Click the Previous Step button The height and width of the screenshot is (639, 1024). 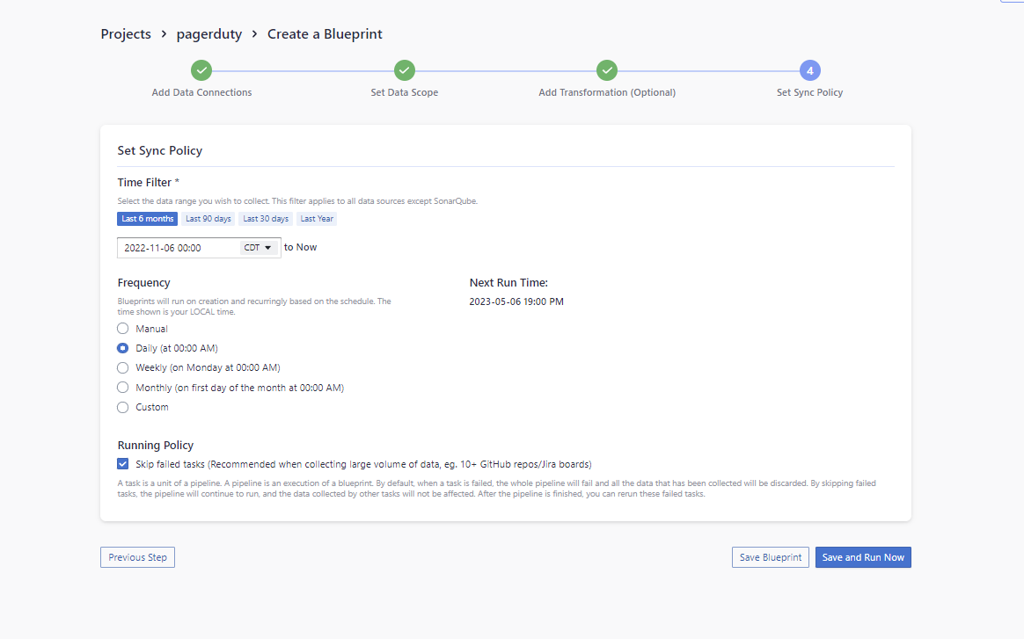pos(137,557)
